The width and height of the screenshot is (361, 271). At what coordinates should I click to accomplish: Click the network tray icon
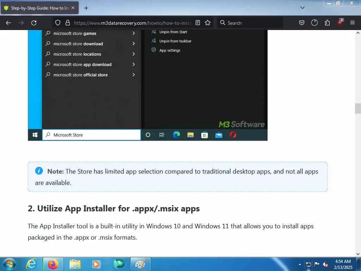(308, 264)
